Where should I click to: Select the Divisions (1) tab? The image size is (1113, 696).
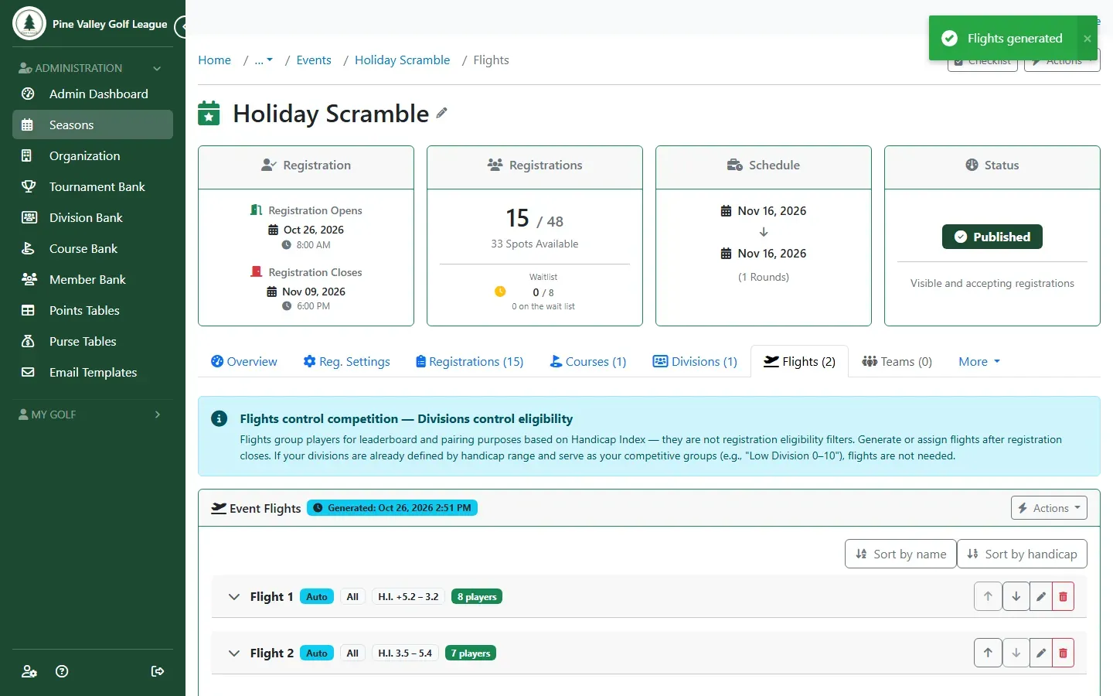695,361
